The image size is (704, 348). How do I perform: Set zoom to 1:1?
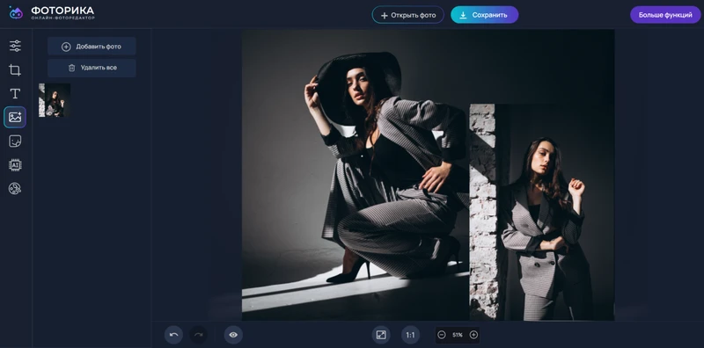click(x=410, y=335)
